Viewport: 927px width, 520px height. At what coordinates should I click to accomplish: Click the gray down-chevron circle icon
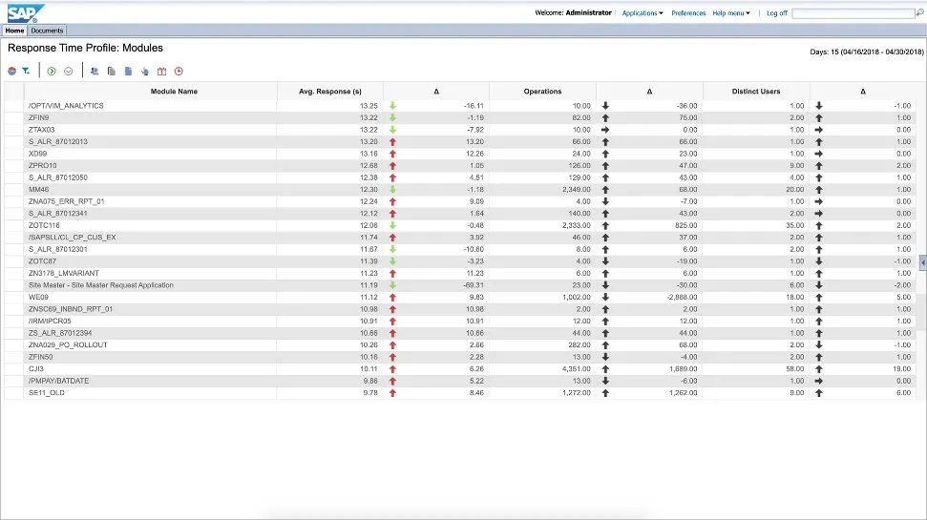click(x=69, y=71)
